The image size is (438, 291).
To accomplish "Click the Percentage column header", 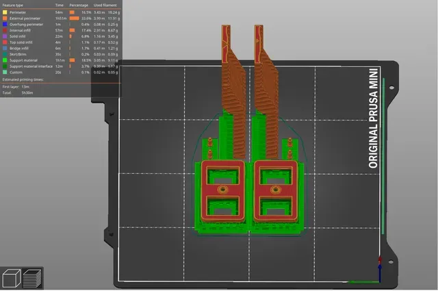I will tap(79, 5).
